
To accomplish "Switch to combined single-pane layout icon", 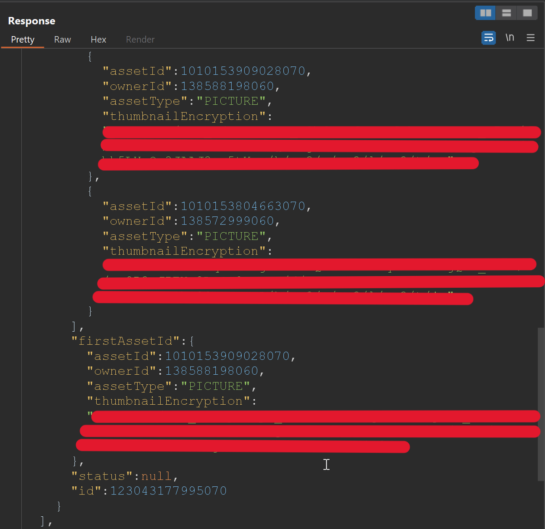I will pyautogui.click(x=527, y=13).
